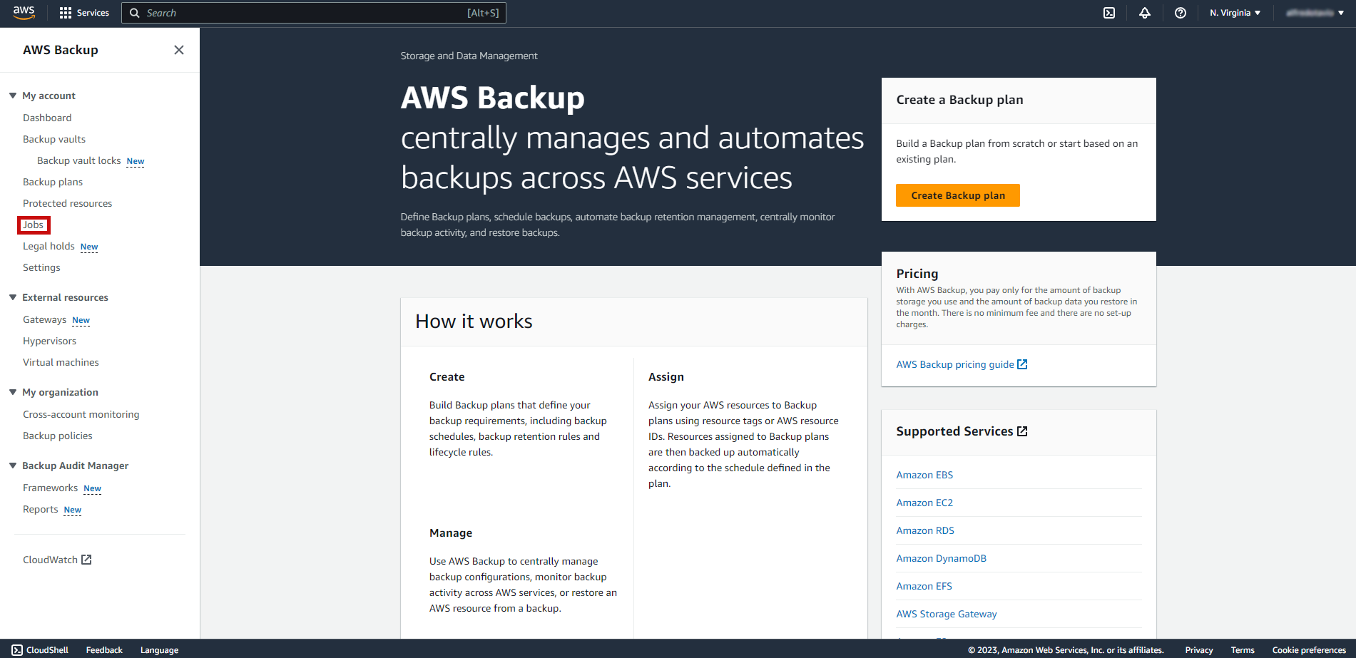This screenshot has width=1356, height=658.
Task: Open Backup vault locks page
Action: 79,160
